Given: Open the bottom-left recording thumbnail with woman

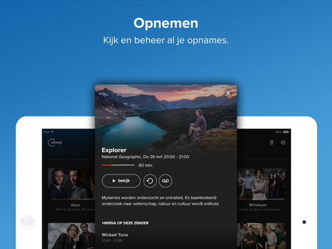Looking at the screenshot, I should pyautogui.click(x=72, y=236).
